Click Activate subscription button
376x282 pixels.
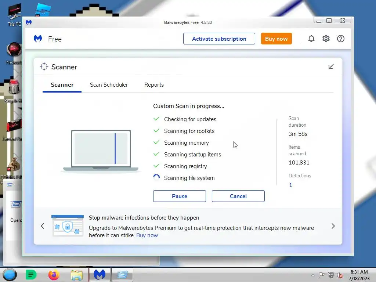219,39
